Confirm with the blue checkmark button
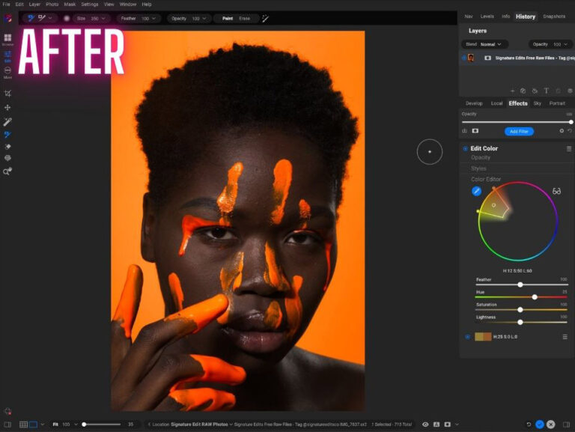575x432 pixels. point(539,425)
